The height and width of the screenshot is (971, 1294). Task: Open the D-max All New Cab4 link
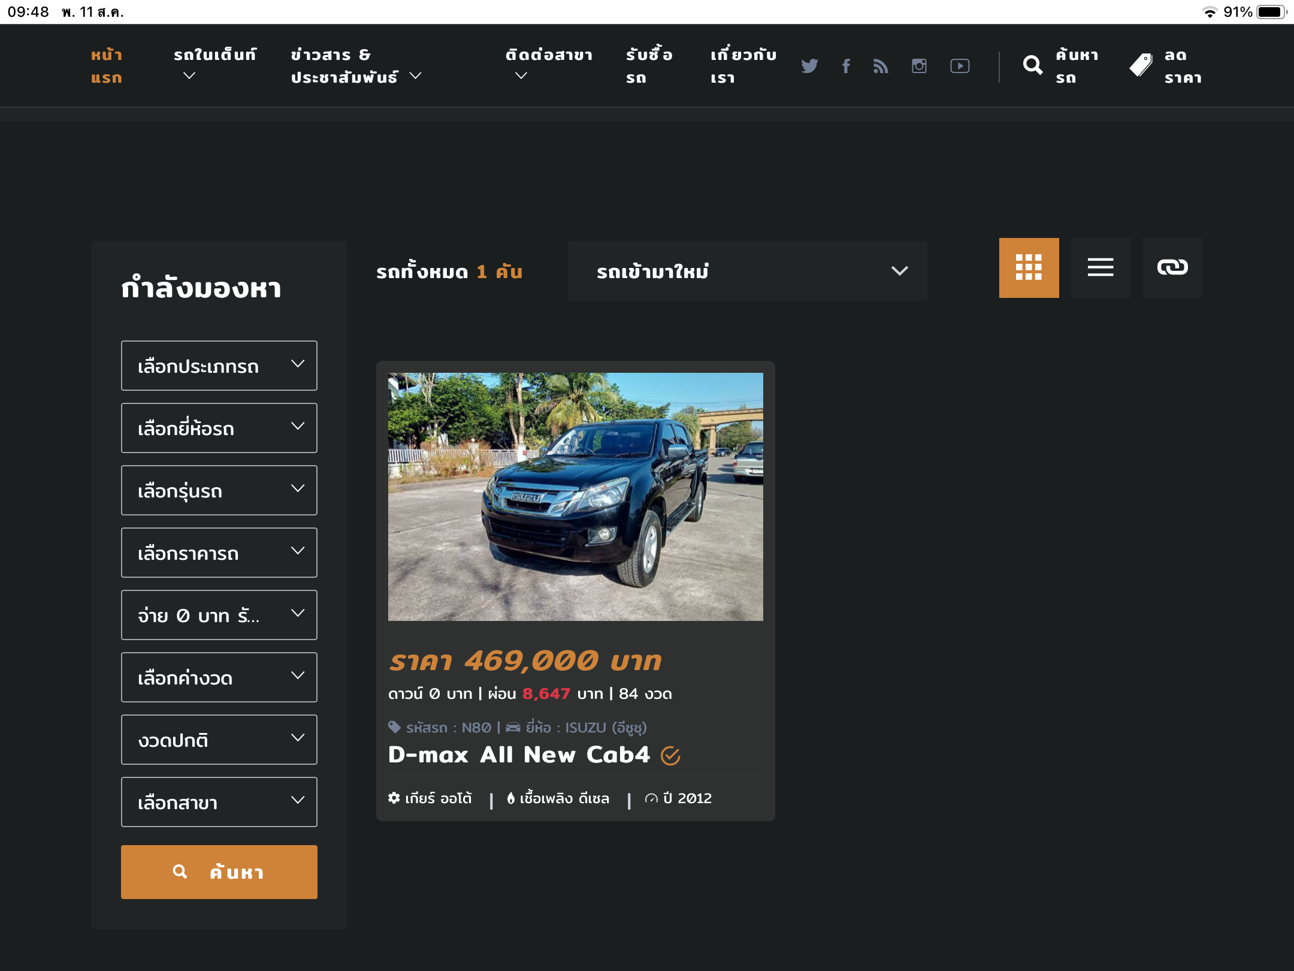click(519, 755)
